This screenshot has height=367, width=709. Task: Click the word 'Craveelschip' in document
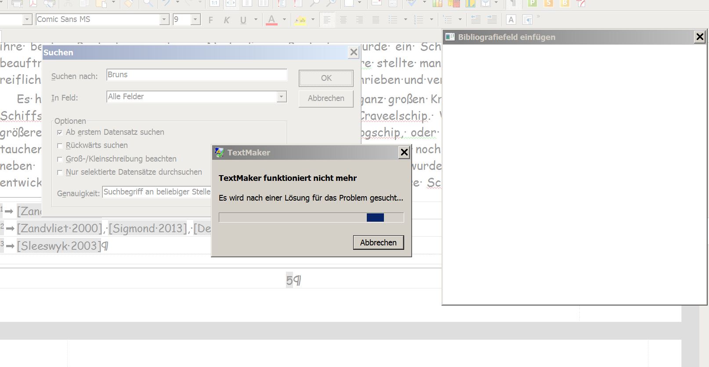click(x=394, y=116)
